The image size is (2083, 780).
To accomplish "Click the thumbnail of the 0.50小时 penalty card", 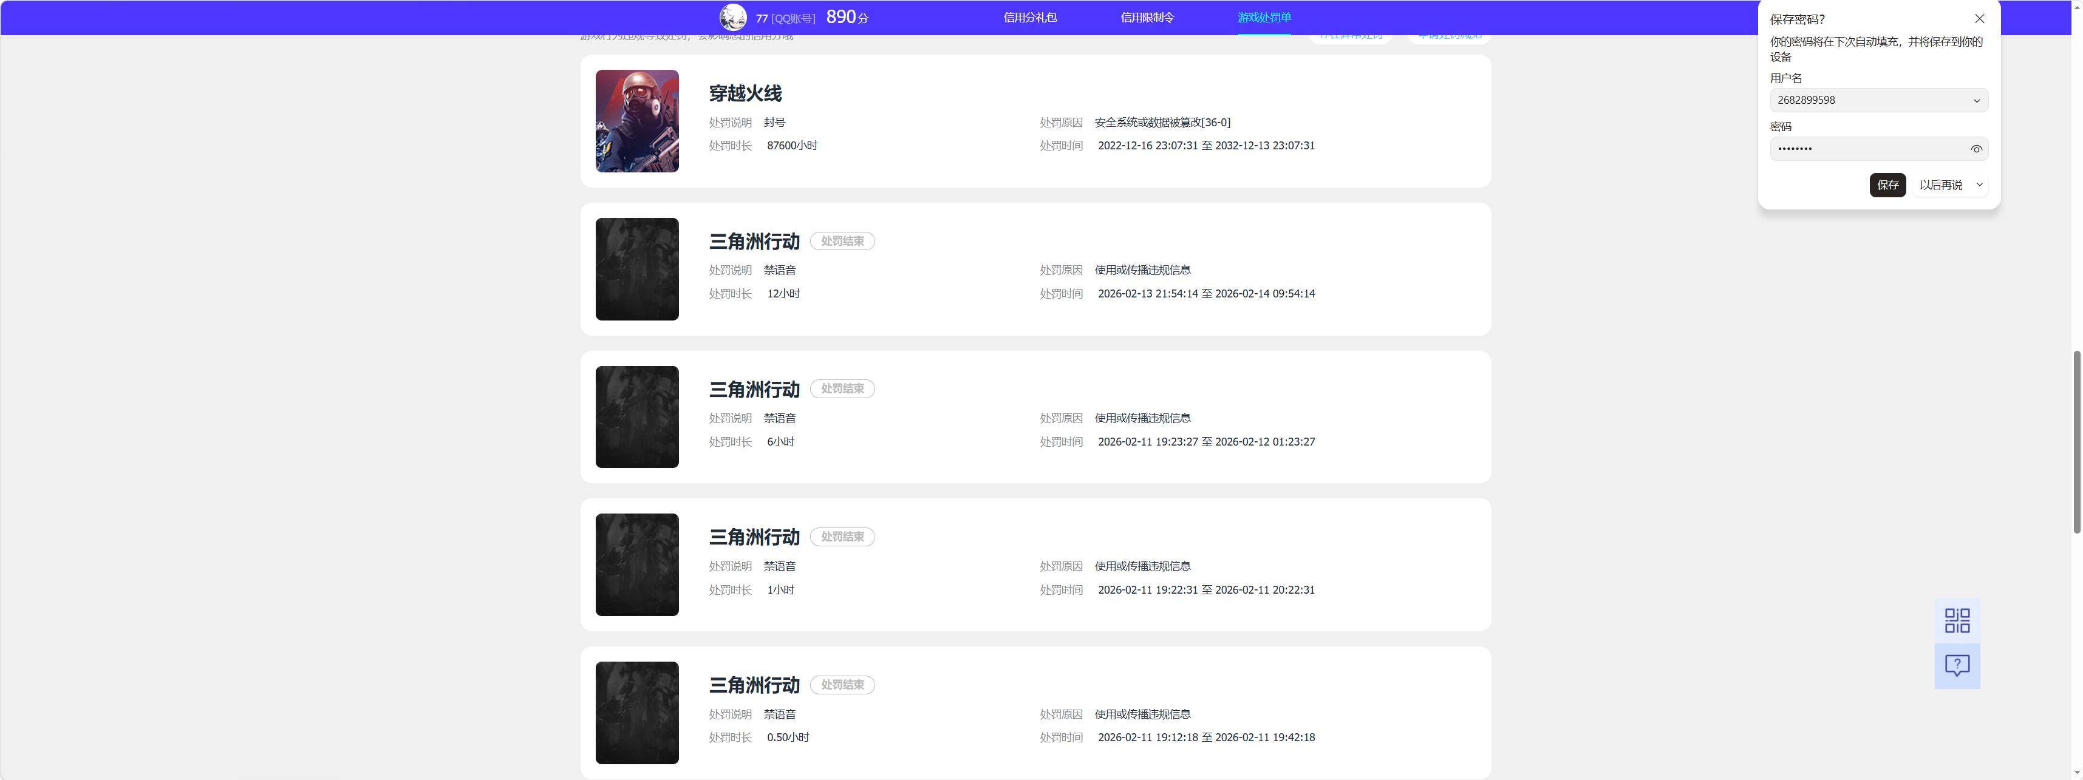I will pos(637,713).
